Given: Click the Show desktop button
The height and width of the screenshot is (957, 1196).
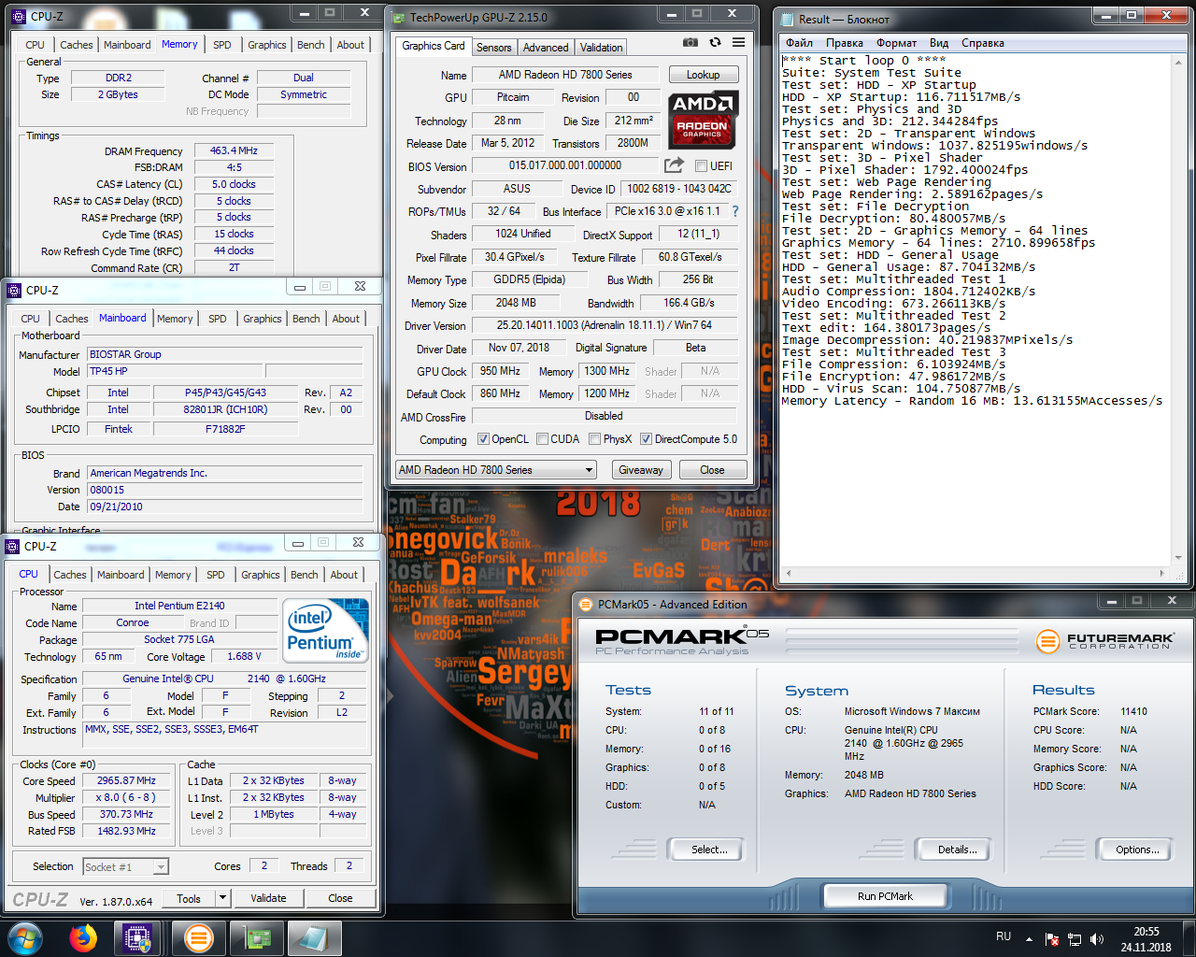Looking at the screenshot, I should 1189,938.
